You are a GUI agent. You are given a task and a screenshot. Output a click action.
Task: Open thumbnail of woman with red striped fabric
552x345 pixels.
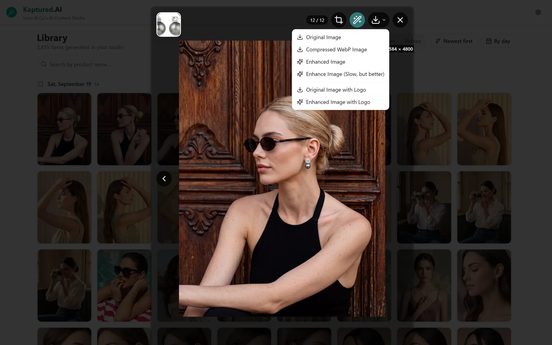(124, 285)
